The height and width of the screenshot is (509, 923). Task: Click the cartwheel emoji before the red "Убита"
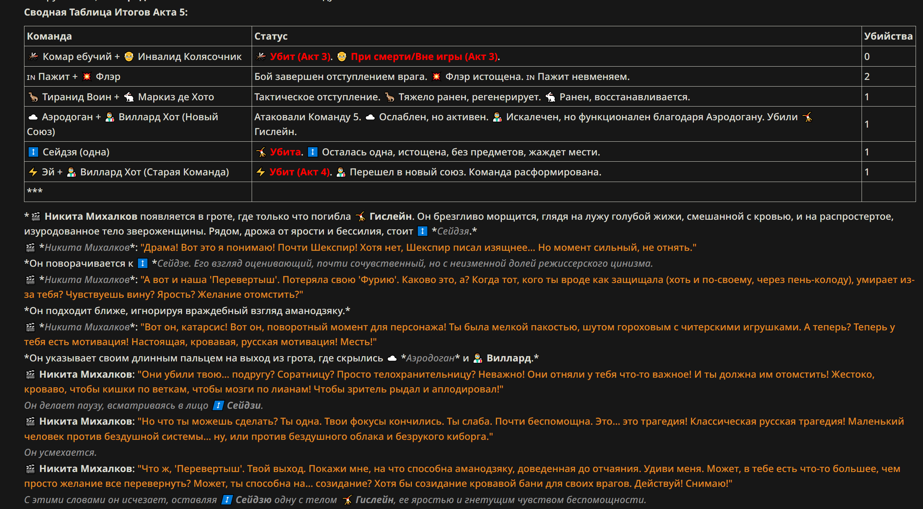click(261, 152)
